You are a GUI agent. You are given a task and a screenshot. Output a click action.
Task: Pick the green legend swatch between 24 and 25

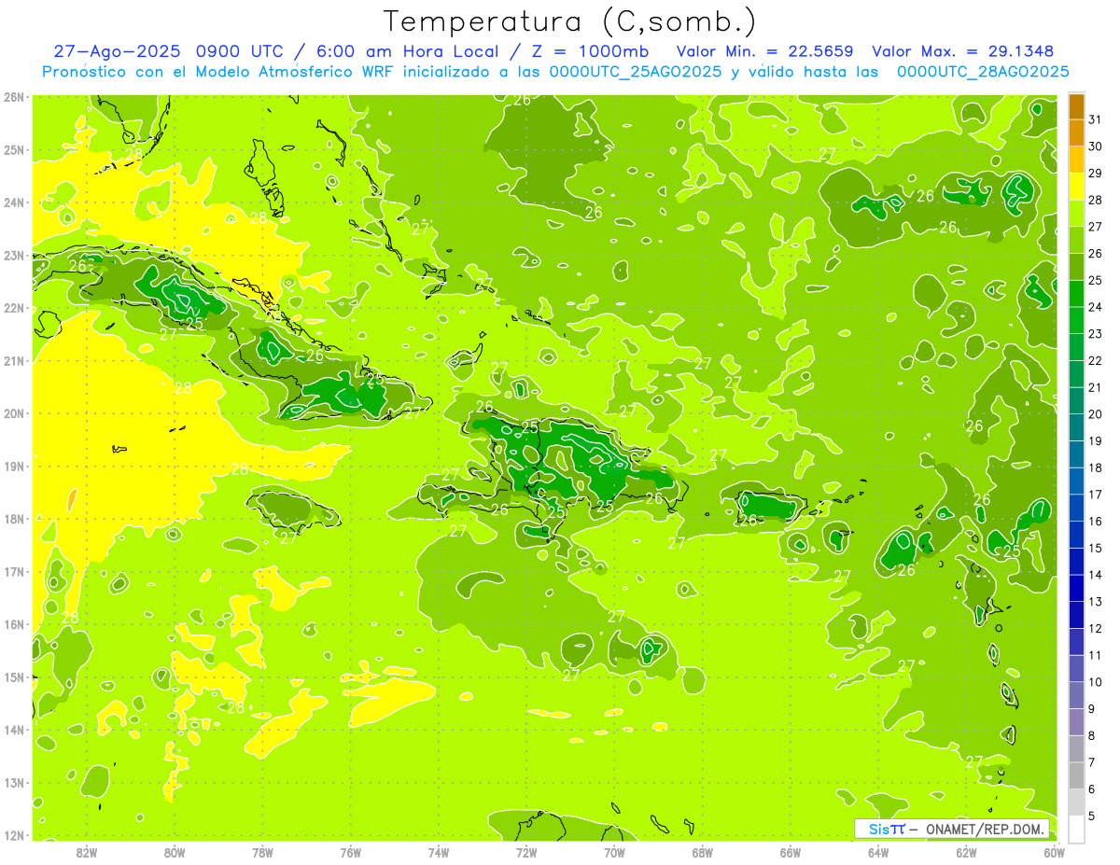(1077, 294)
